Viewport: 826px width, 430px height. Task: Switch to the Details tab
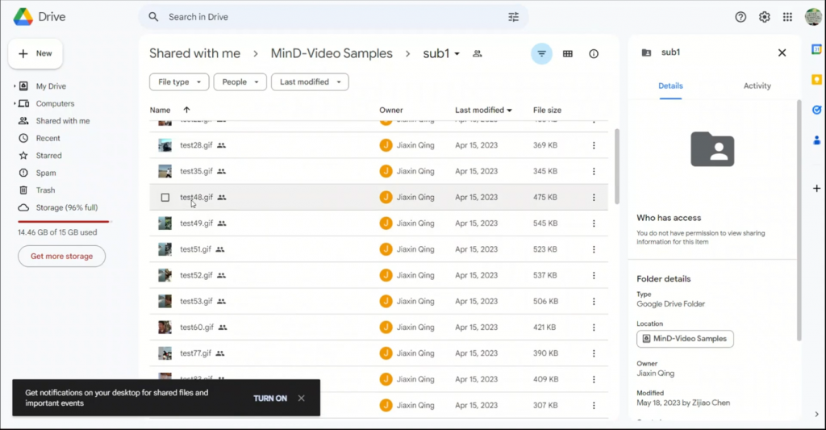click(670, 86)
